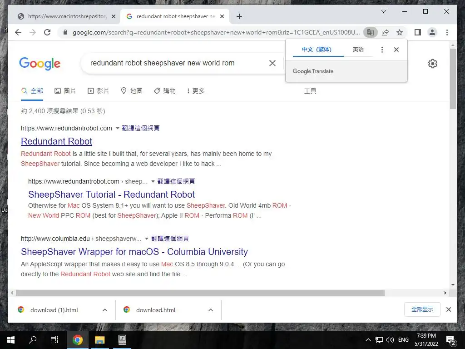Viewport: 465px width, 349px height.
Task: Translate the SheepShaver Tutorial result page
Action: 176,181
